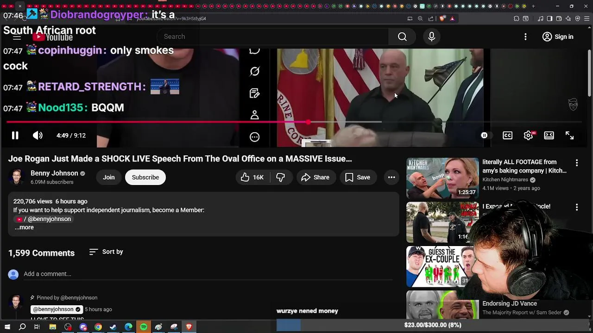The width and height of the screenshot is (593, 333).
Task: Switch to theater mode in the player
Action: click(549, 136)
